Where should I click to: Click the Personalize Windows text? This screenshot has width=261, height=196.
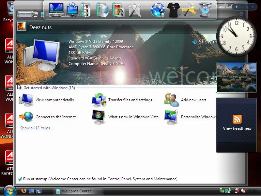coord(199,117)
